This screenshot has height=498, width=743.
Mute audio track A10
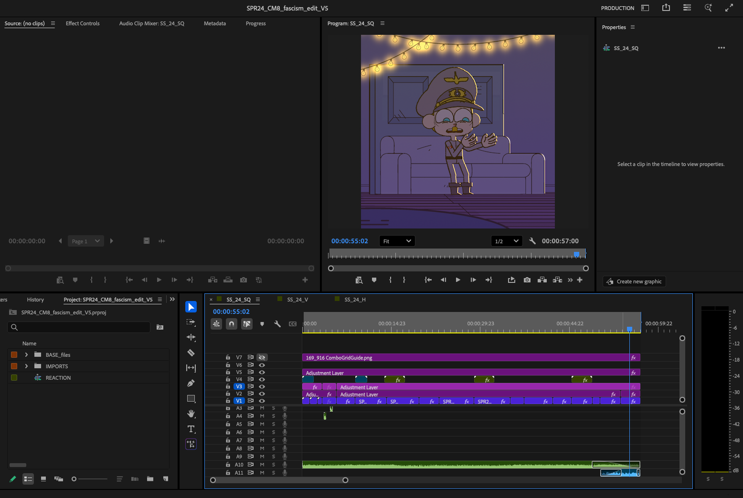[262, 465]
